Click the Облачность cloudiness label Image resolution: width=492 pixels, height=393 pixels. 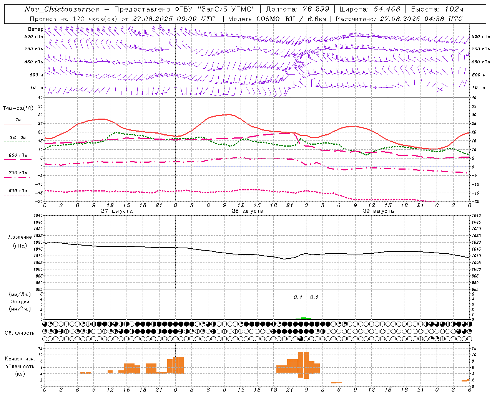[20, 333]
